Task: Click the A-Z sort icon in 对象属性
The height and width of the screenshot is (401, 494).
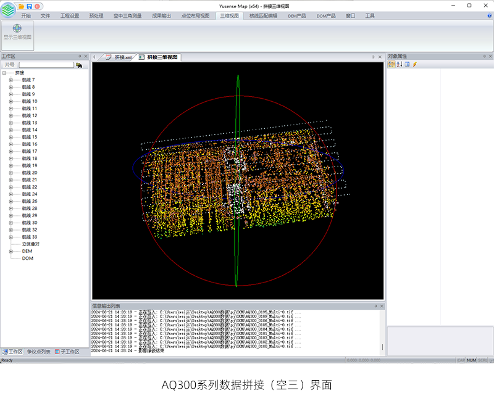Action: coord(400,64)
